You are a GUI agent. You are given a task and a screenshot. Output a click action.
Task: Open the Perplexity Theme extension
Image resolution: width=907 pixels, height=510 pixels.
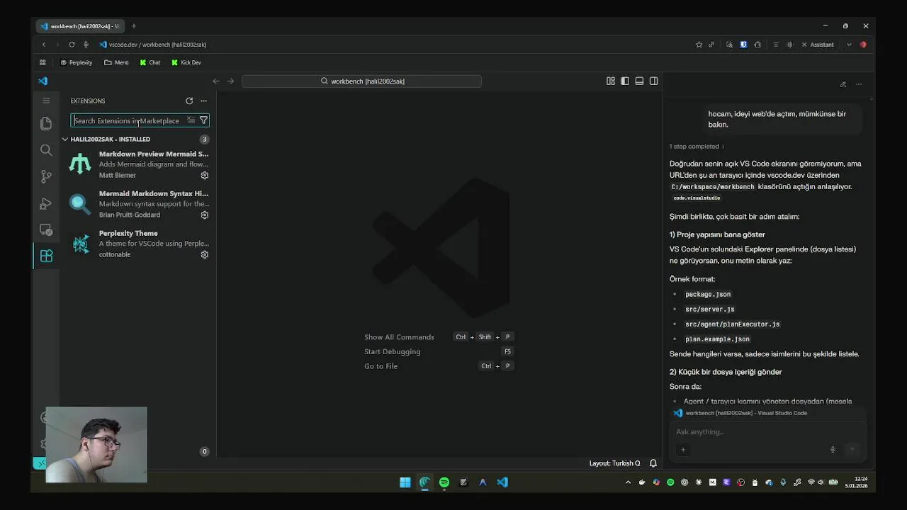coord(138,244)
